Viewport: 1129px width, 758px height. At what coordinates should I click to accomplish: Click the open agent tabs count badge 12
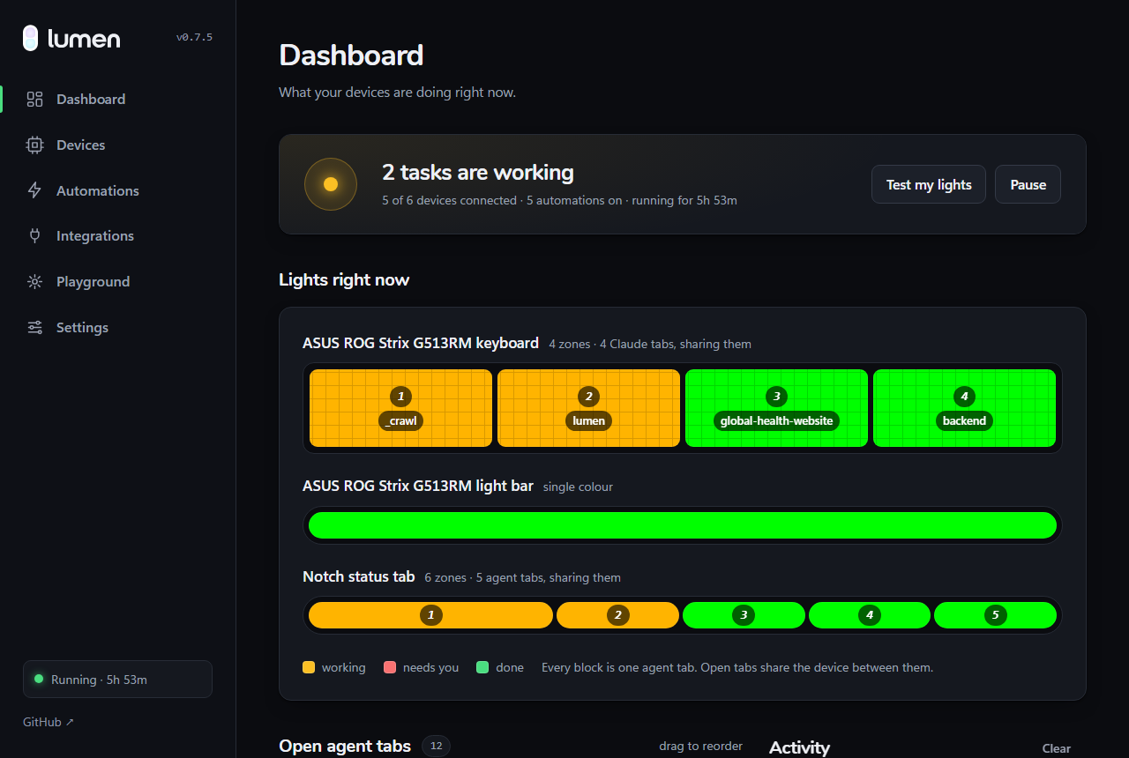(x=436, y=747)
